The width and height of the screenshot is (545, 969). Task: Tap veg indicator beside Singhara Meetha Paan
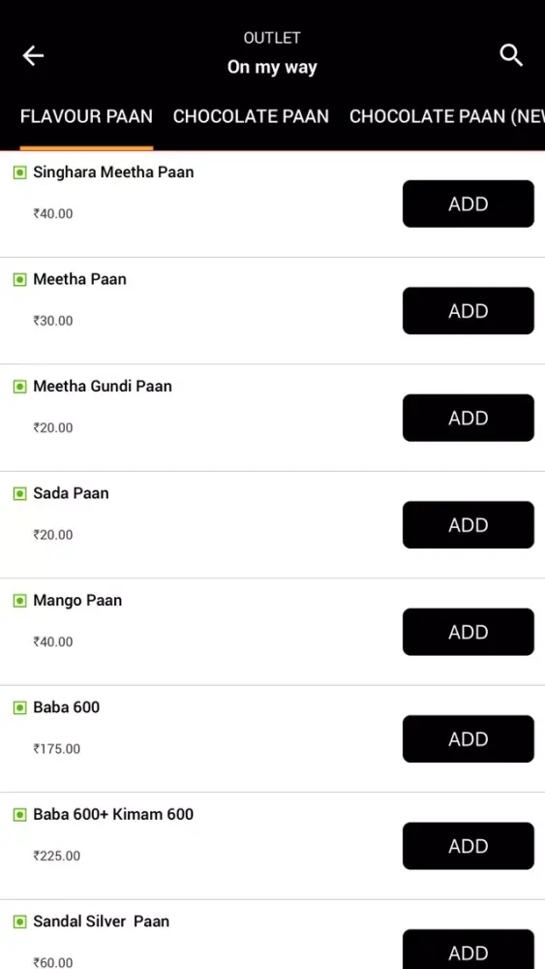click(x=19, y=172)
